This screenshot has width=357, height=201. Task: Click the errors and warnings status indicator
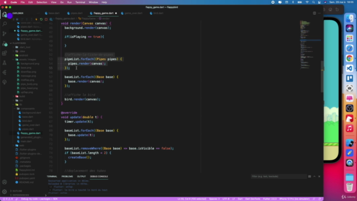(7, 199)
